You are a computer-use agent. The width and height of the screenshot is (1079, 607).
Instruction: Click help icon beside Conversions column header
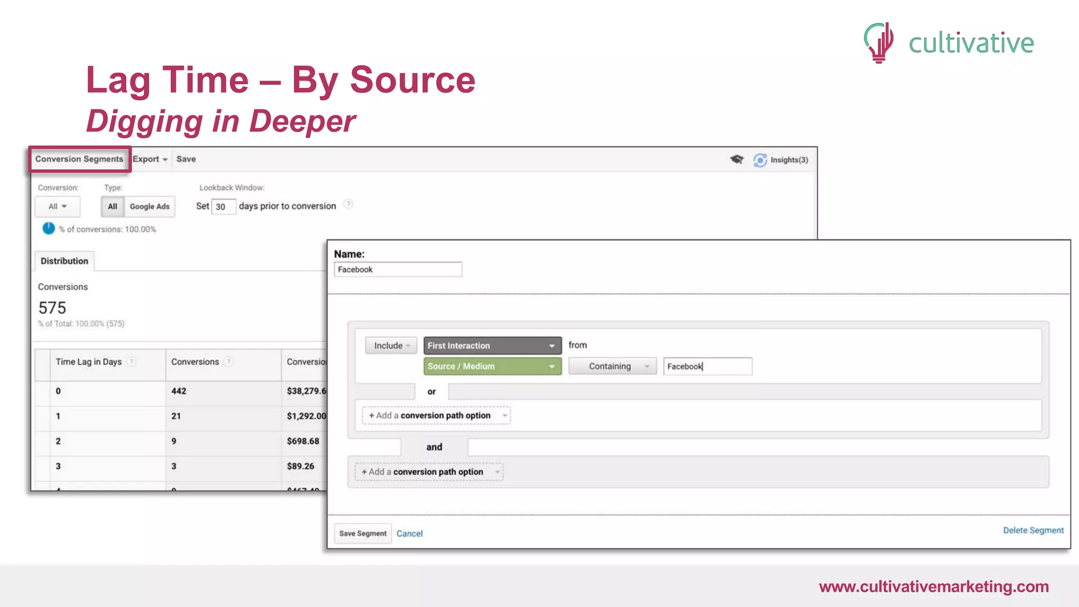pos(229,361)
